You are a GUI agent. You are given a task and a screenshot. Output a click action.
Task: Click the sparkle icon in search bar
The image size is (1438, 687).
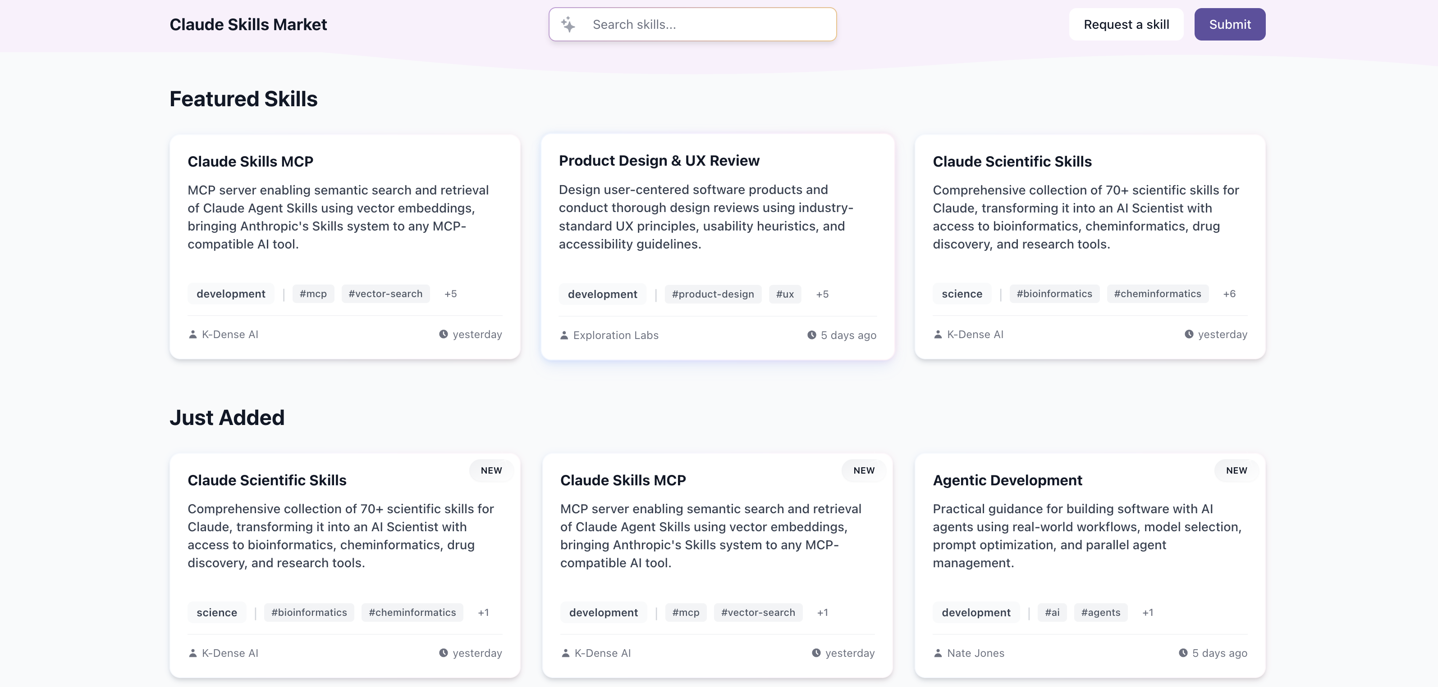[568, 24]
